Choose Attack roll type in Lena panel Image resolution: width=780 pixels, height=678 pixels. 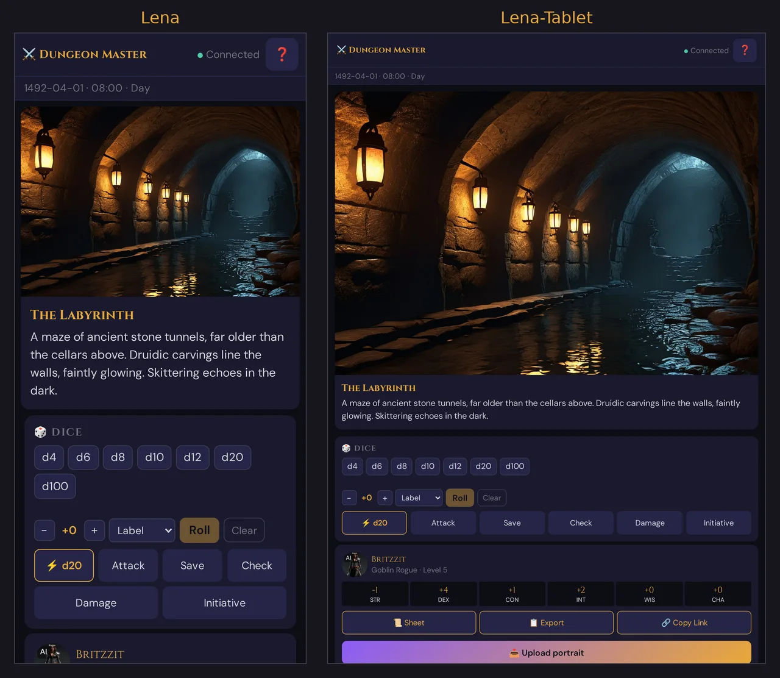pos(128,566)
